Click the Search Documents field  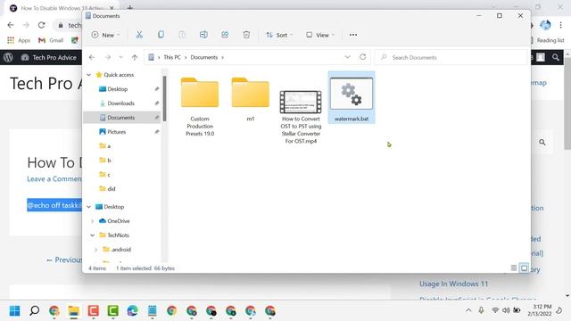(451, 57)
